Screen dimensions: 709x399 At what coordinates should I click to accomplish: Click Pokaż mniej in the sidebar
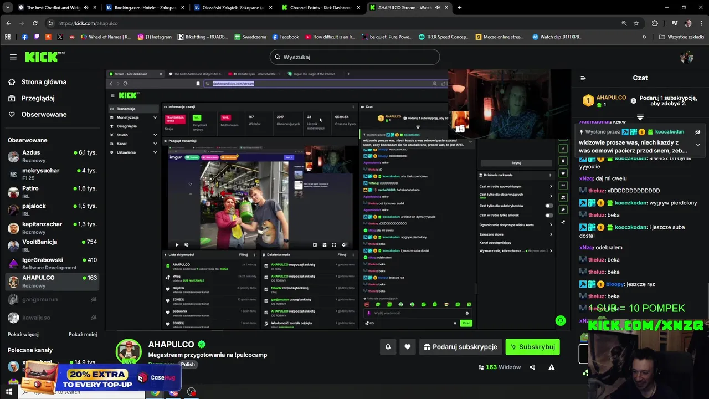pyautogui.click(x=83, y=335)
